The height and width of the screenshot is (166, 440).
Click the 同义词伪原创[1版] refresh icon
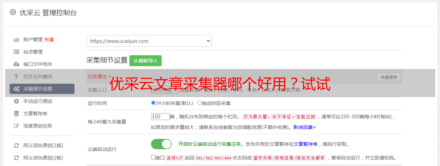click(16, 145)
